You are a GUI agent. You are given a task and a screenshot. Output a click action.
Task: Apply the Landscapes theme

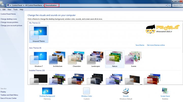pos(96,59)
